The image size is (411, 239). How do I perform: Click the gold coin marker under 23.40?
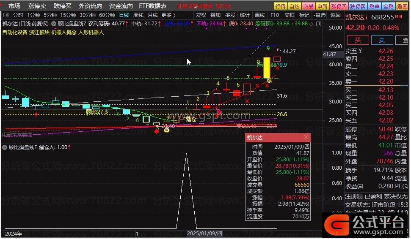pyautogui.click(x=166, y=130)
